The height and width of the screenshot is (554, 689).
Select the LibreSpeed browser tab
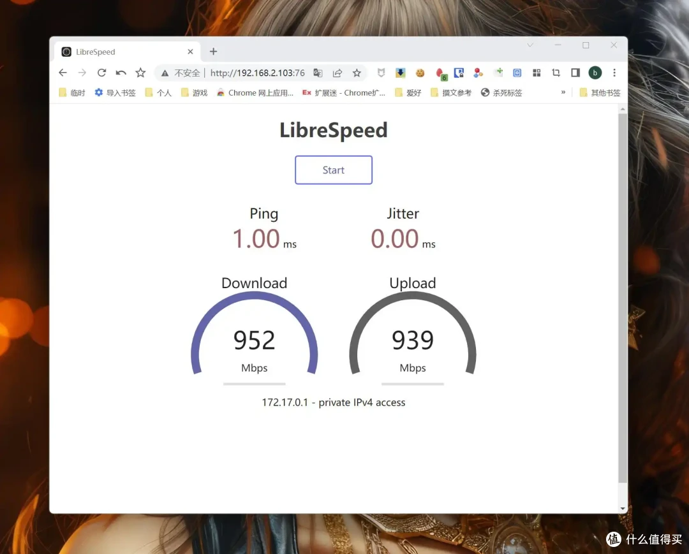point(128,52)
